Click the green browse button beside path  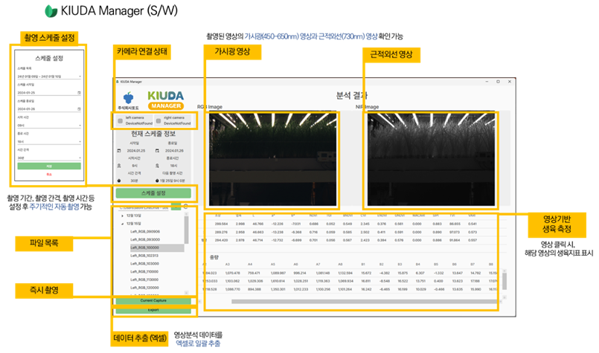(x=176, y=207)
